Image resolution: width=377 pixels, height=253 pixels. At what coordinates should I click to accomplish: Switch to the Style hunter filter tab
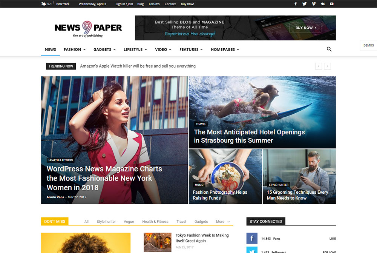tap(106, 222)
